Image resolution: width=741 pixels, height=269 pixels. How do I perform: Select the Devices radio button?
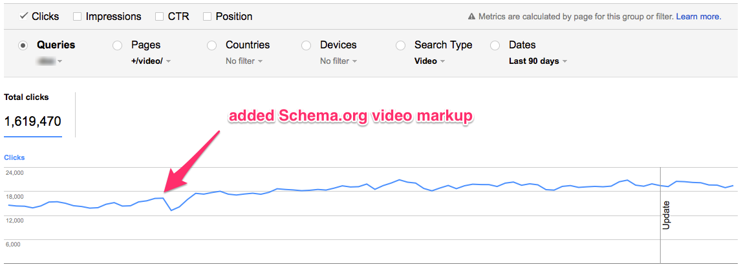(x=306, y=46)
